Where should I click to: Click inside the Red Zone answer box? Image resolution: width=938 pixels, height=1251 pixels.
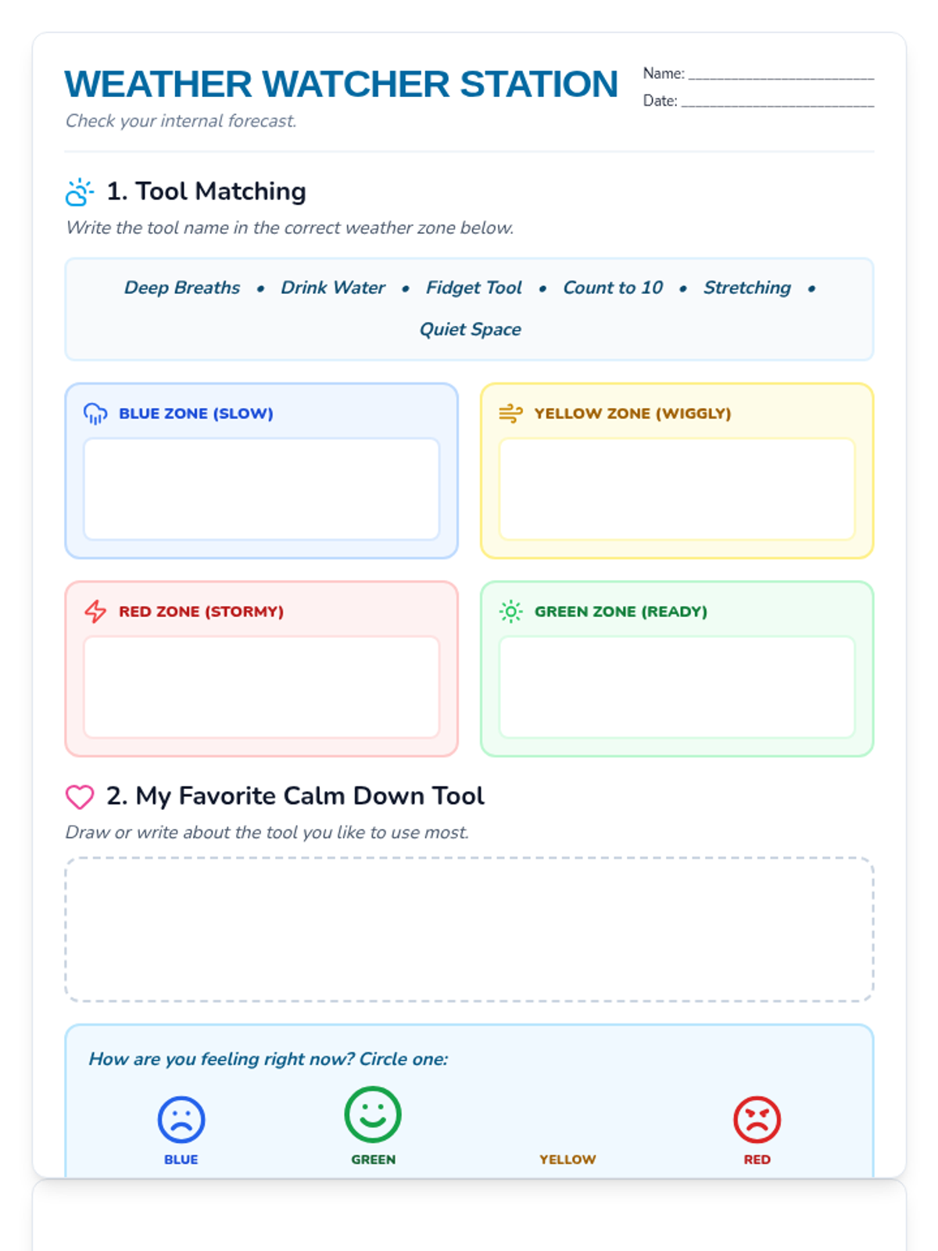tap(262, 686)
